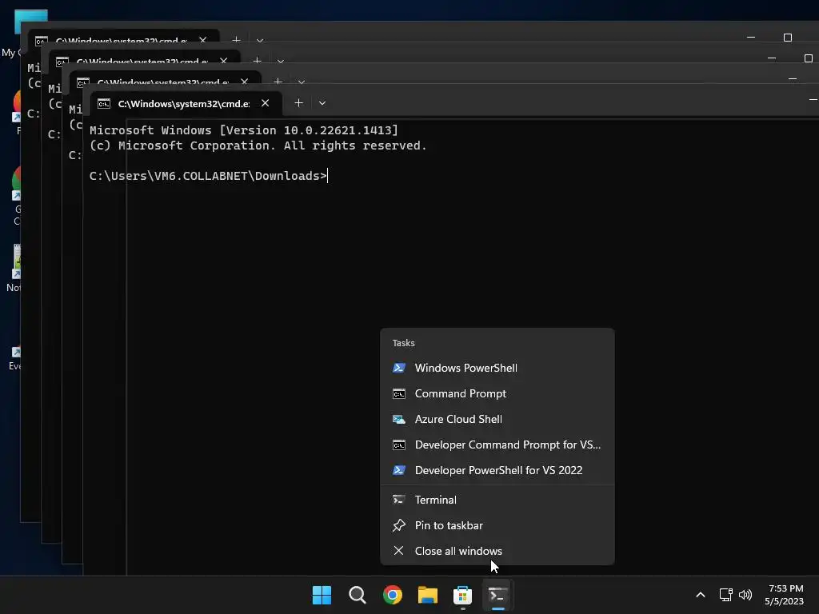
Task: Close tab in rearmost terminal window
Action: (x=202, y=40)
